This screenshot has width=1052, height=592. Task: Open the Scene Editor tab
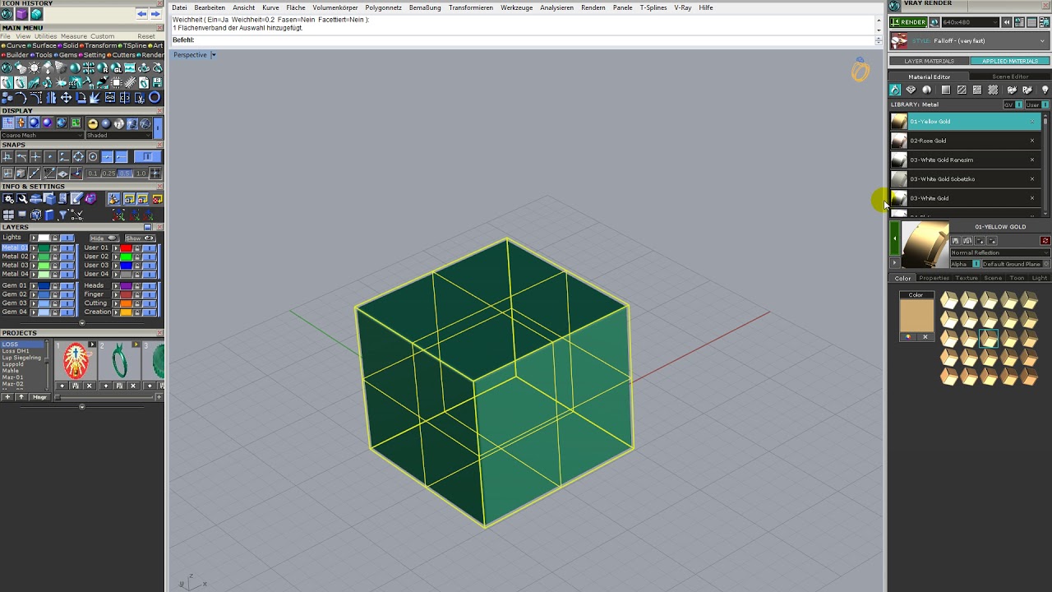click(x=1010, y=76)
